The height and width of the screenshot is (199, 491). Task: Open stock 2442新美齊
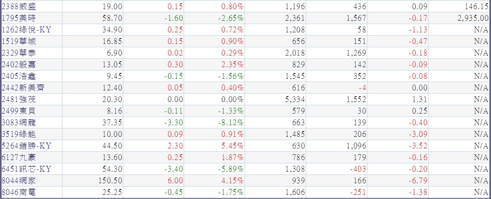(x=23, y=88)
